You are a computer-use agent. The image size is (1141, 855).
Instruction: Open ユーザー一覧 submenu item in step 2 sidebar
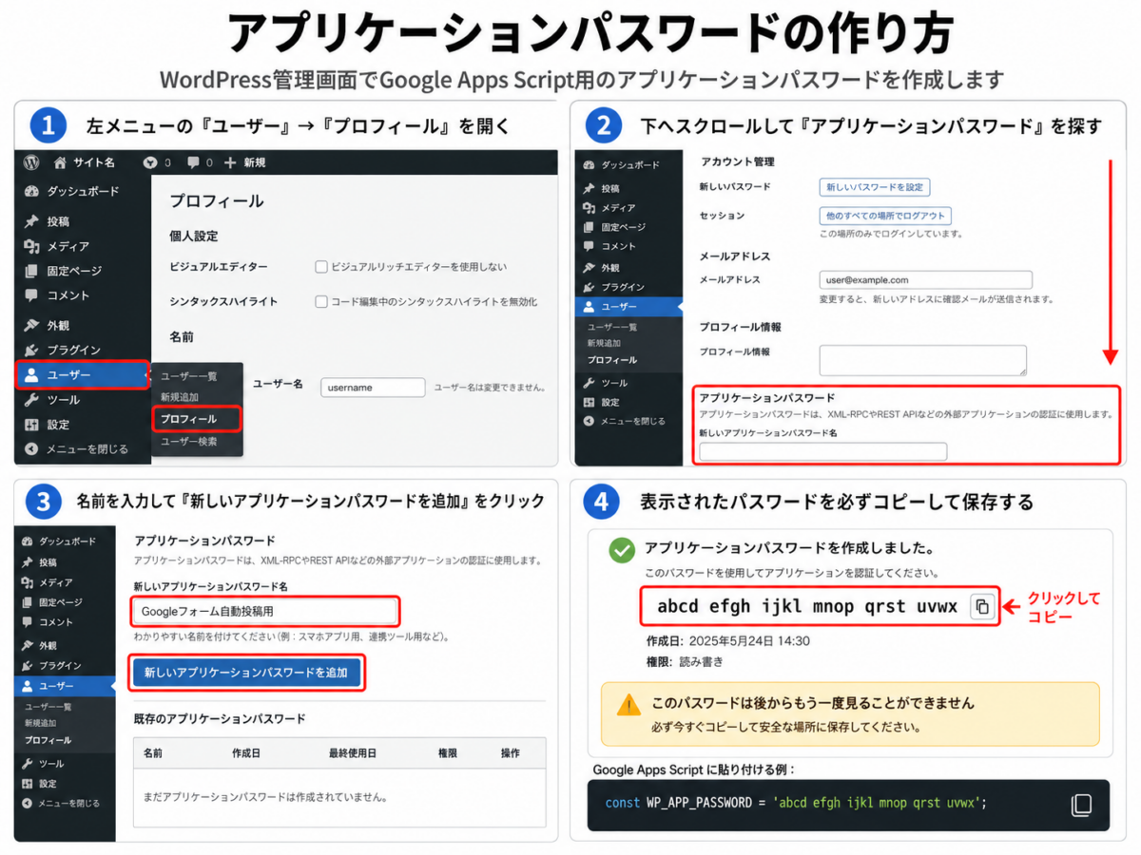[x=611, y=327]
